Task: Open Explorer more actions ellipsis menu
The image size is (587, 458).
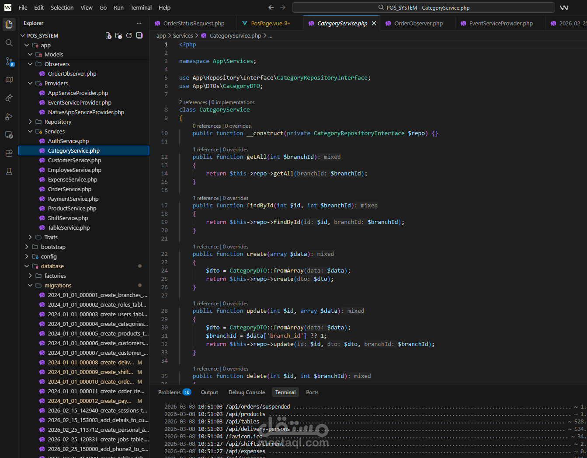Action: 139,23
